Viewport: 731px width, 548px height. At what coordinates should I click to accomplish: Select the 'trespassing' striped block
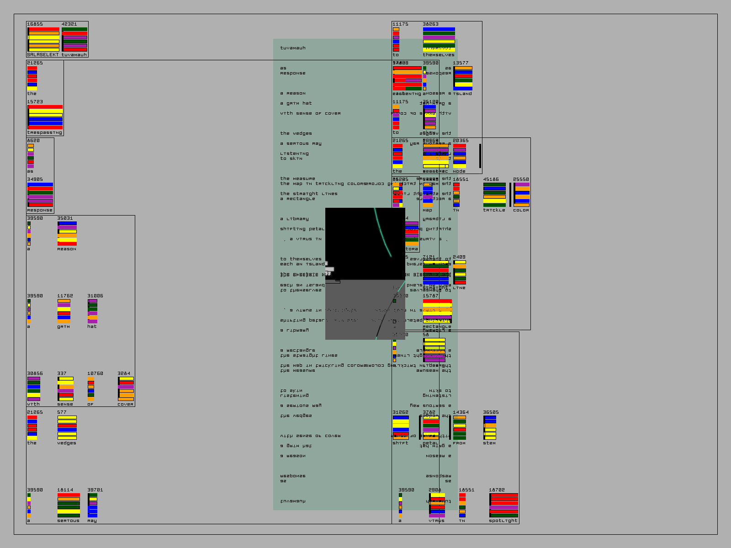pos(45,117)
